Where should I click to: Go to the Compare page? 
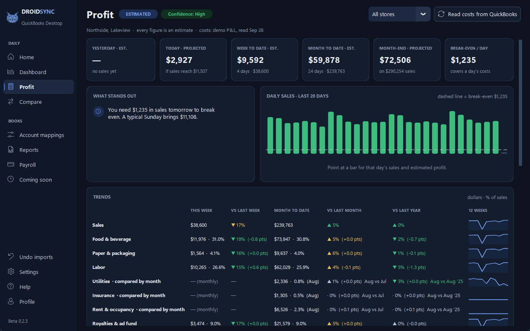click(39, 102)
